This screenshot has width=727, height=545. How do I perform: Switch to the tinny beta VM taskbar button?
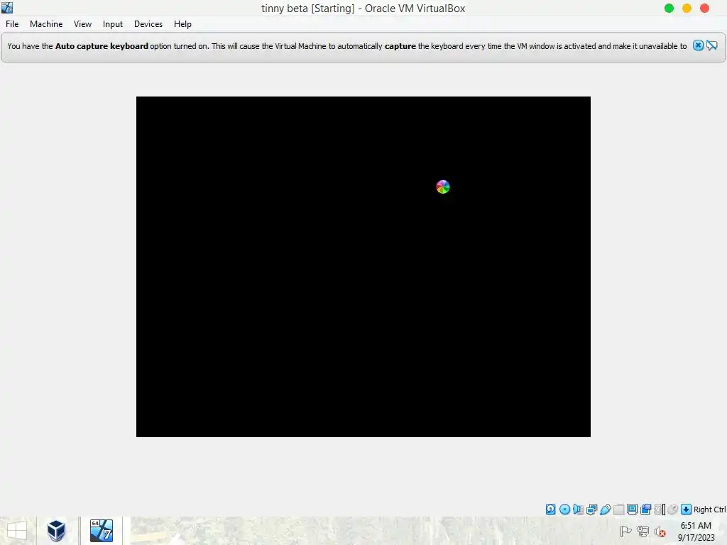click(101, 531)
